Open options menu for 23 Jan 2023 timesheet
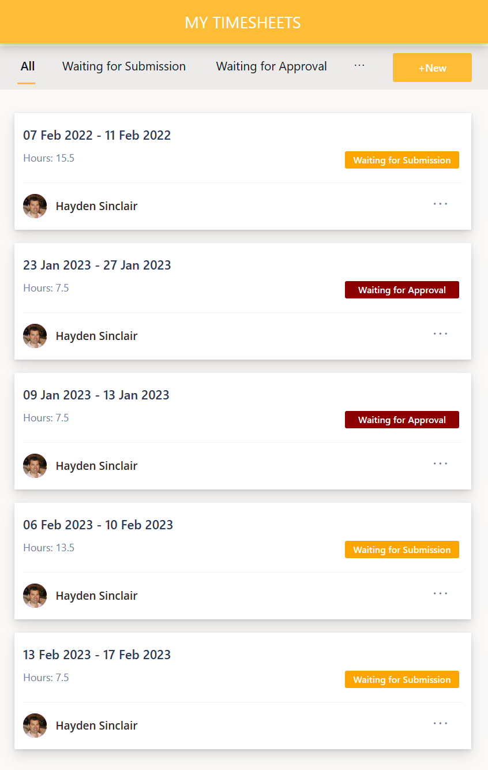This screenshot has width=488, height=770. click(440, 334)
